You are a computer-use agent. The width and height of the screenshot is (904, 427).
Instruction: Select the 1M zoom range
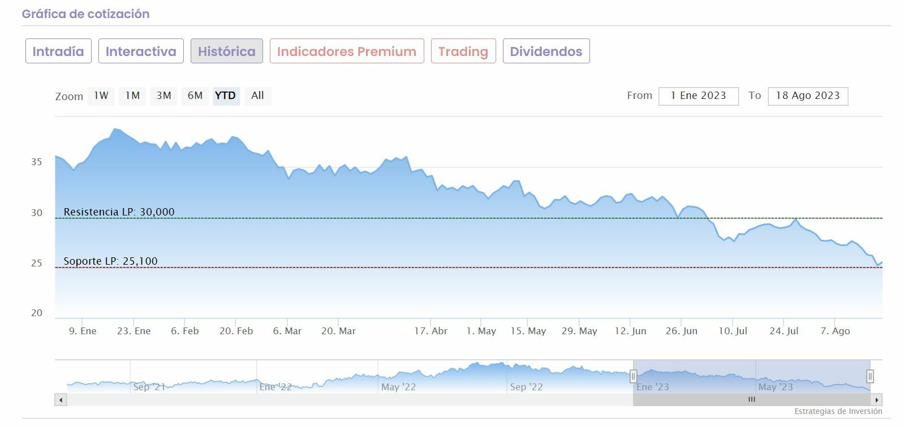132,96
